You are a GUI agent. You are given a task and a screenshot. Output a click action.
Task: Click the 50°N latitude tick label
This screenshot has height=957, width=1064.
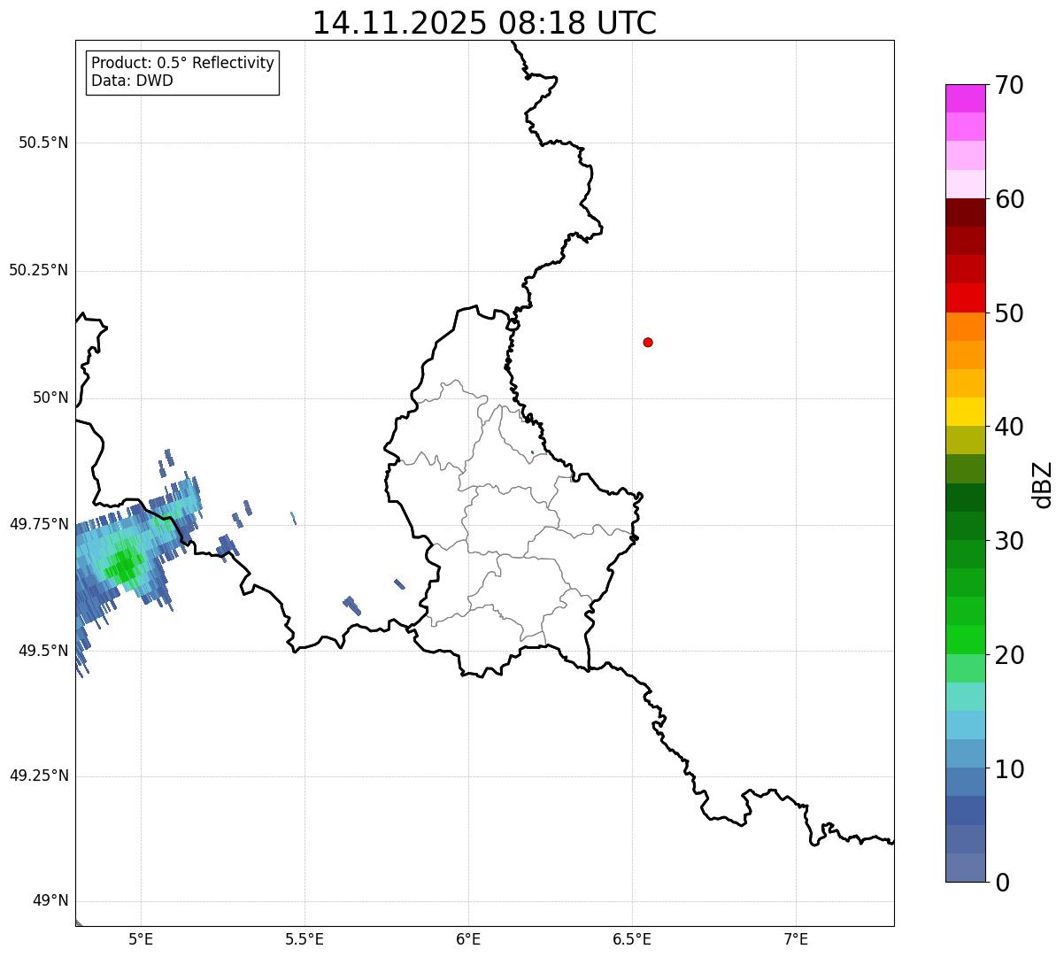click(x=50, y=397)
